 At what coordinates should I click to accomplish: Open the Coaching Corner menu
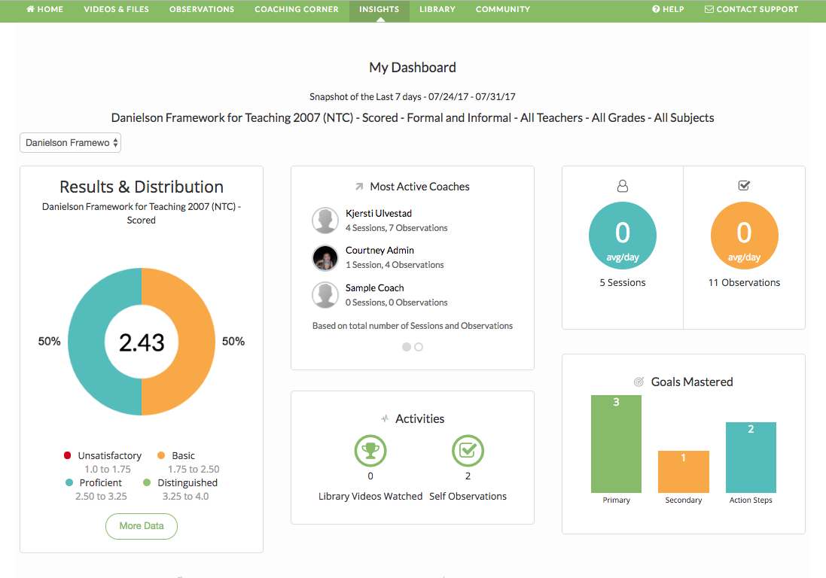(296, 10)
